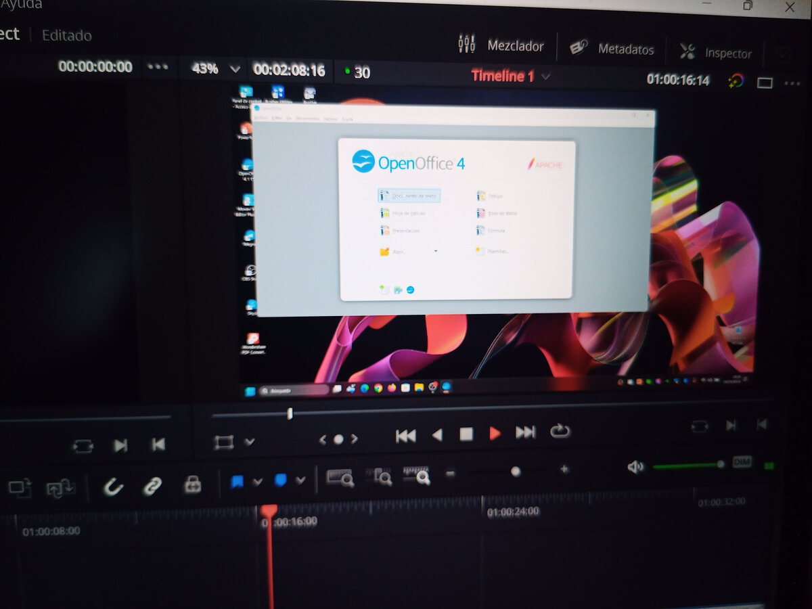Image resolution: width=812 pixels, height=609 pixels.
Task: Mute audio with the speaker icon
Action: pyautogui.click(x=635, y=466)
